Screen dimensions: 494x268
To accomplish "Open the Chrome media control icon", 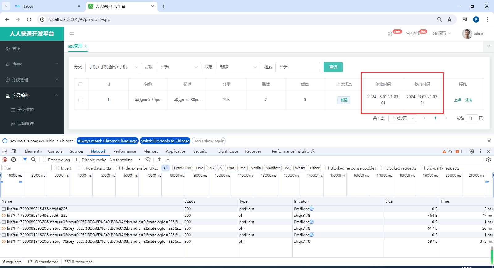I will tap(465, 19).
